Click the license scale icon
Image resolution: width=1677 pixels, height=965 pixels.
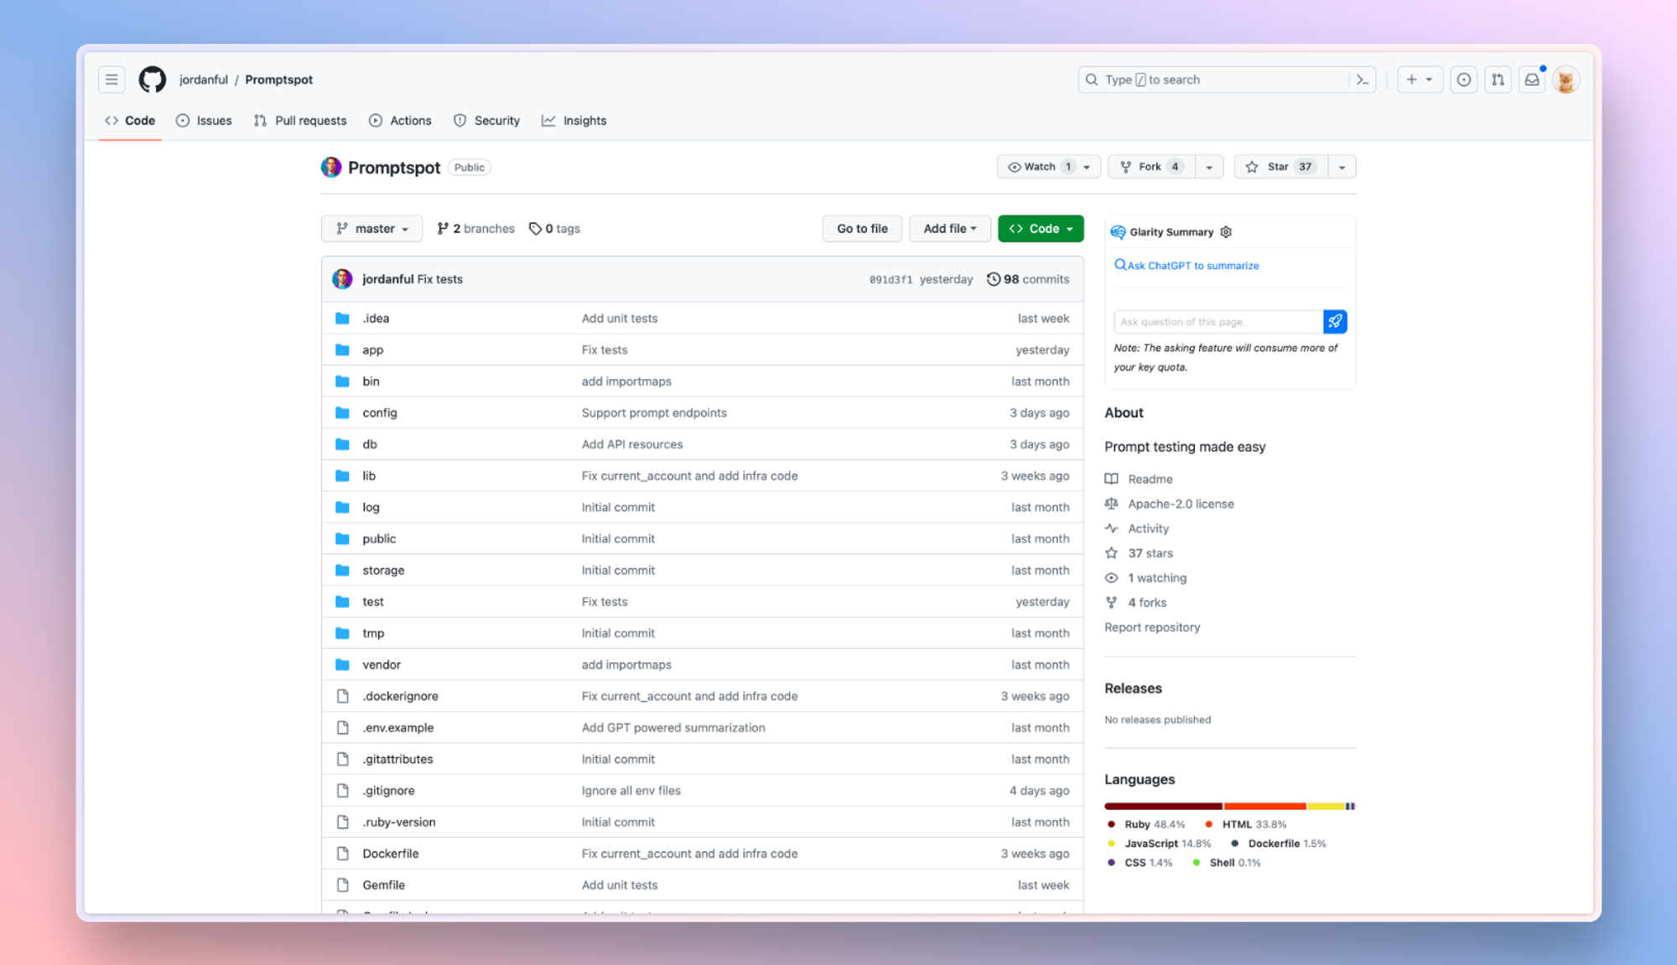coord(1111,504)
